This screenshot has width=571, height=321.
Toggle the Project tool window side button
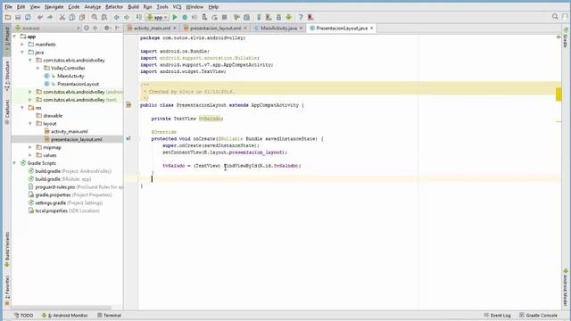tap(7, 40)
